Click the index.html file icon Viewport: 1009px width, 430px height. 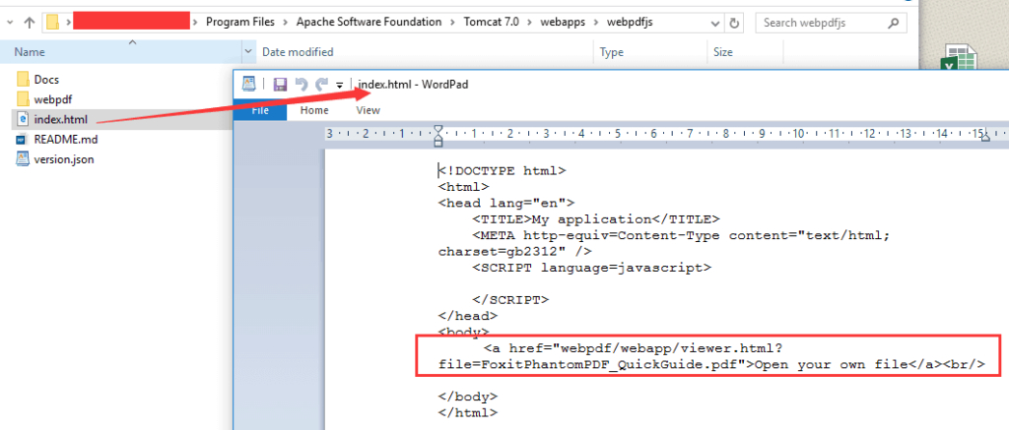[23, 119]
